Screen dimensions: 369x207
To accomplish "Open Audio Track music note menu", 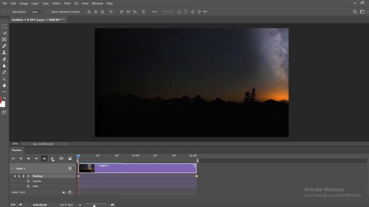I will coord(70,193).
